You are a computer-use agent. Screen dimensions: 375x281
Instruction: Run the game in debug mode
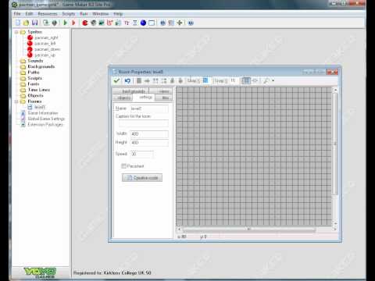[x=73, y=23]
